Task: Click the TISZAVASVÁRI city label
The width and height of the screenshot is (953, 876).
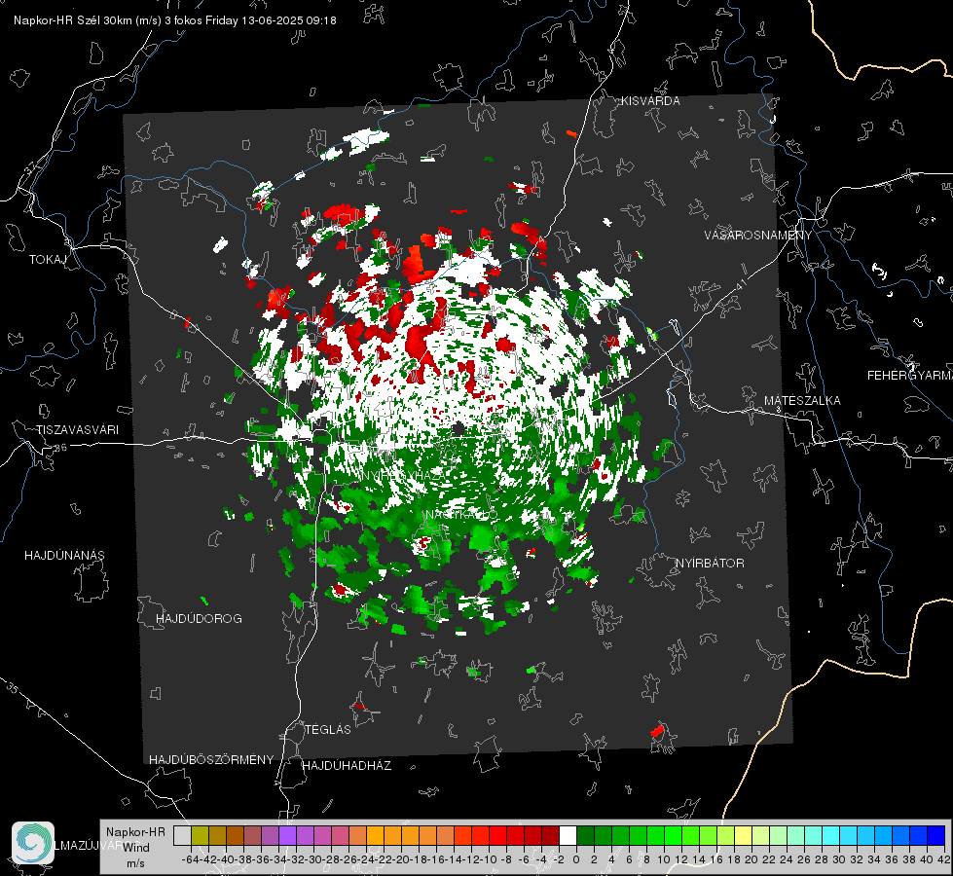Action: (77, 430)
